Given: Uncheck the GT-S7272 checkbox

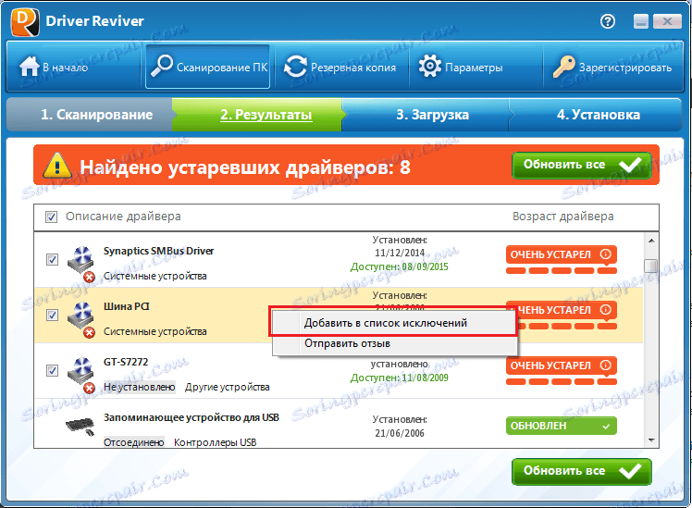Looking at the screenshot, I should point(52,370).
